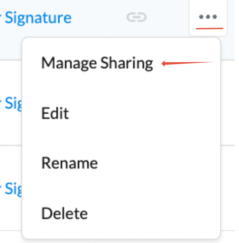Toggle the red-underlined ellipsis actions button
The height and width of the screenshot is (243, 239).
point(208,17)
